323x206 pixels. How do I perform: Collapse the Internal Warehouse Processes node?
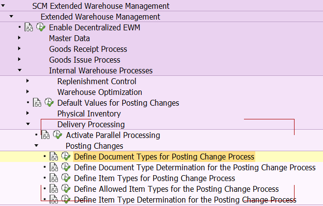[x=20, y=70]
